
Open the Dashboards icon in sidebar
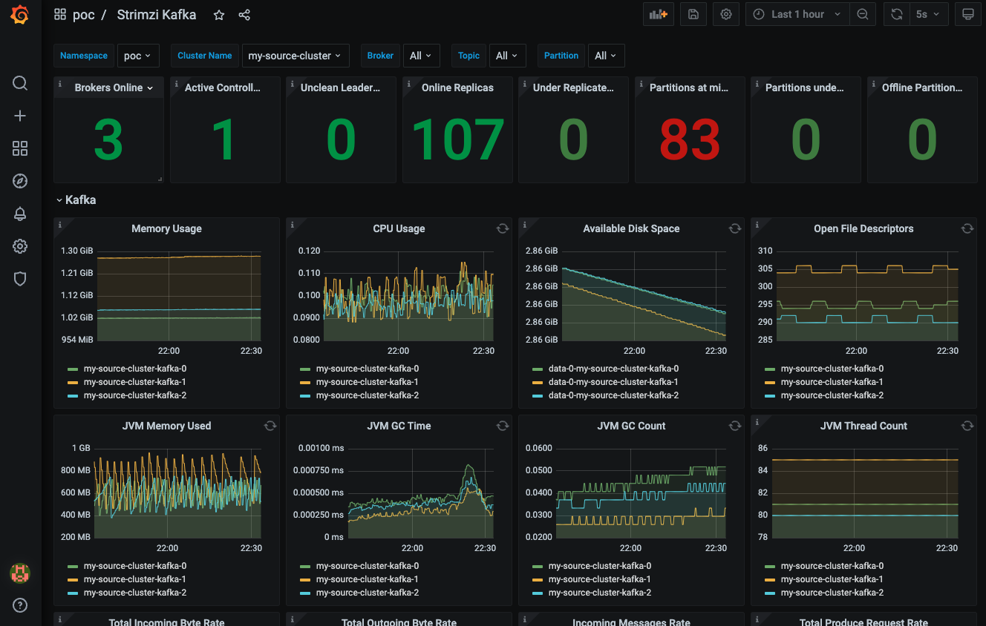coord(20,148)
